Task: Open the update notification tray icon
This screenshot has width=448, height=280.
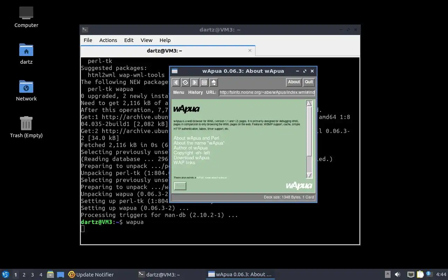Action: pyautogui.click(x=429, y=274)
